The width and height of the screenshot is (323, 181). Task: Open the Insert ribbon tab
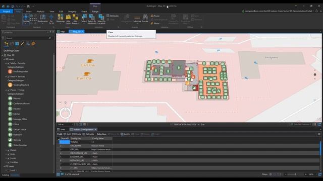click(29, 12)
